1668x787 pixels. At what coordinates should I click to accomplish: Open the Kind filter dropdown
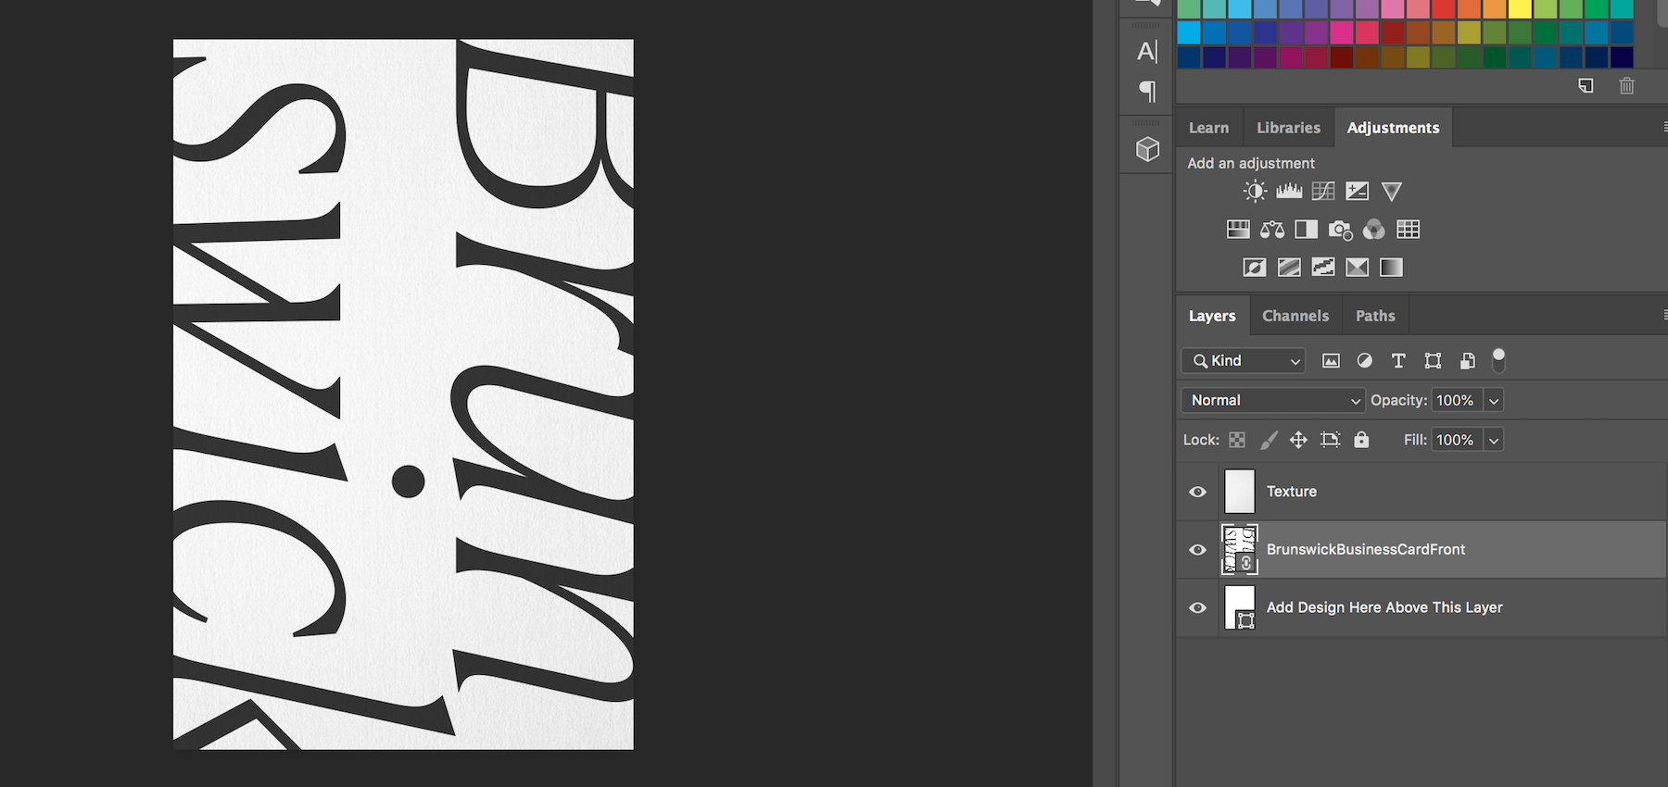pyautogui.click(x=1244, y=361)
